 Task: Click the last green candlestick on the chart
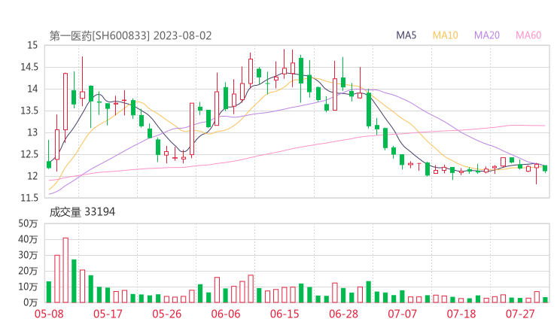coord(545,169)
